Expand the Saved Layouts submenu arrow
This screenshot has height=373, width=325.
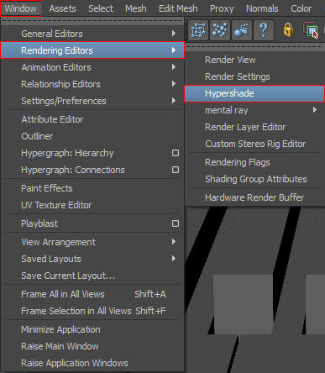[x=174, y=259]
